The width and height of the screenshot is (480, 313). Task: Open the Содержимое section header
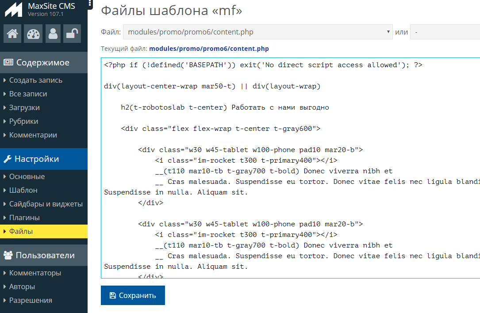(43, 62)
